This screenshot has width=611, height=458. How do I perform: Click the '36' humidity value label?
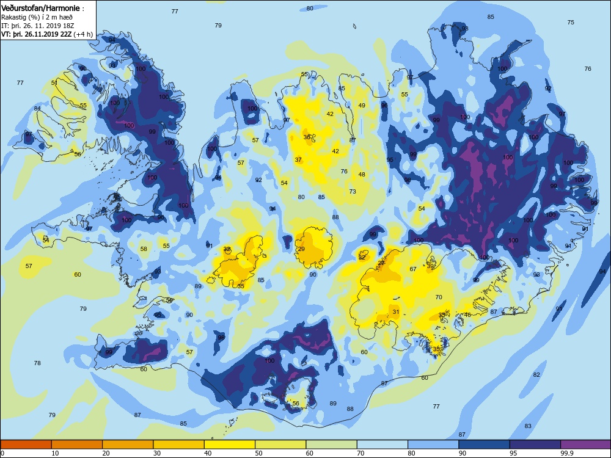[x=307, y=137]
